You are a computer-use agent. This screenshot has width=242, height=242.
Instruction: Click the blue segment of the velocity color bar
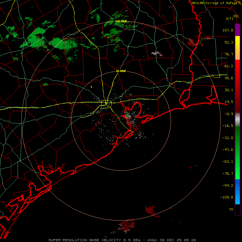(237, 192)
